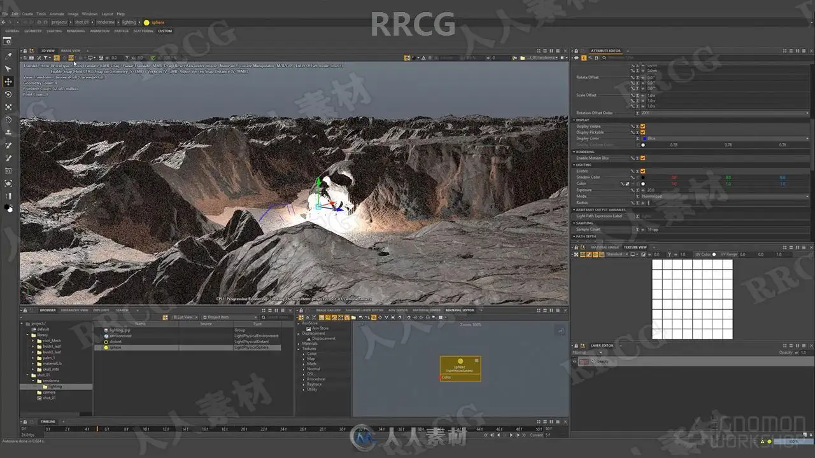Viewport: 815px width, 458px height.
Task: Click the Exposure value field
Action: click(x=727, y=190)
